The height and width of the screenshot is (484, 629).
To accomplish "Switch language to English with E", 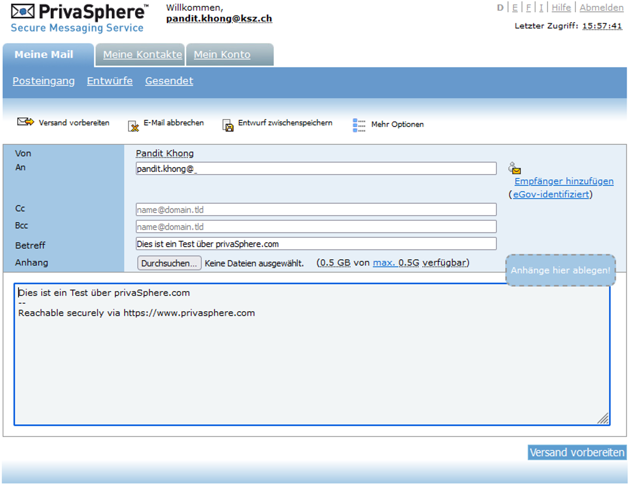I will 515,8.
